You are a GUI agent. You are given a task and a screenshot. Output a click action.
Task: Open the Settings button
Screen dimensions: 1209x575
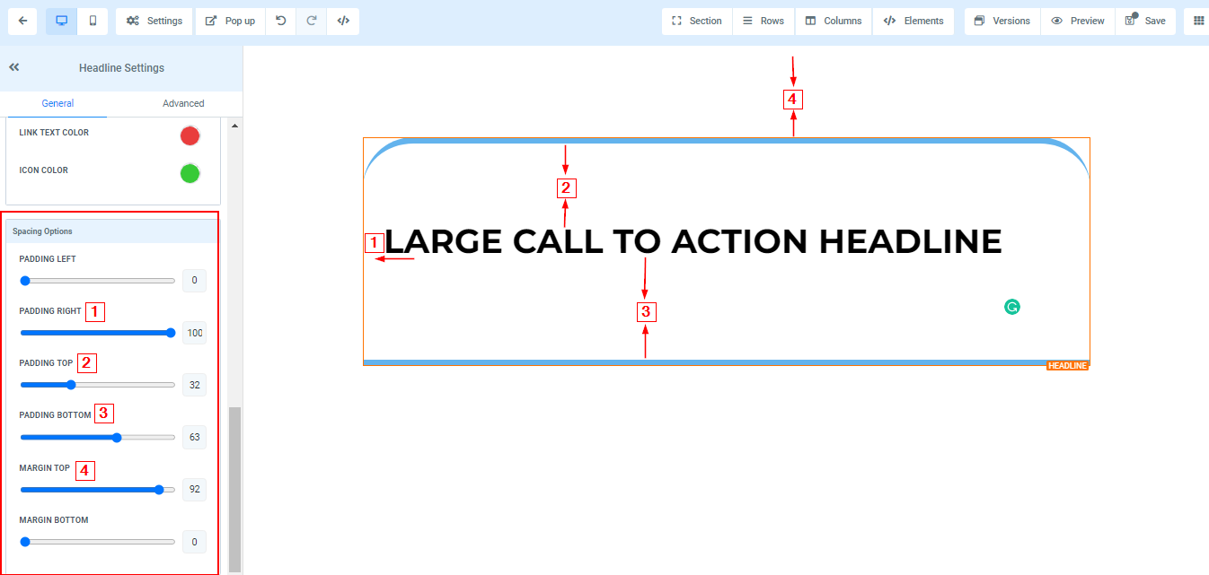(x=154, y=21)
